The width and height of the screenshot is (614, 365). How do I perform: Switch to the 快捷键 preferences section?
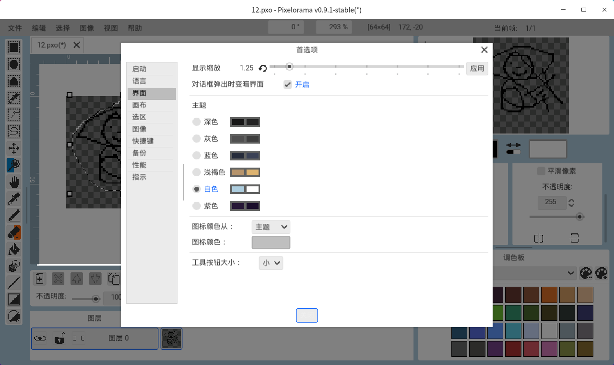[143, 141]
